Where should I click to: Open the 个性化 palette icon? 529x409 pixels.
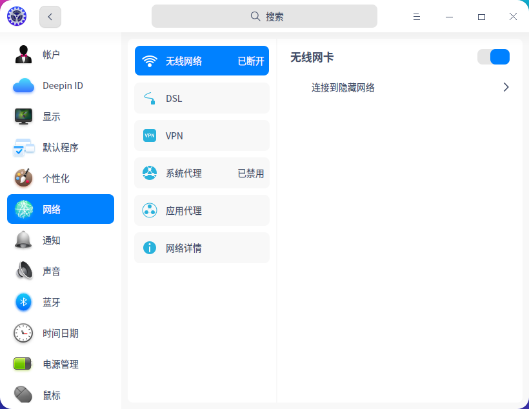pyautogui.click(x=24, y=178)
